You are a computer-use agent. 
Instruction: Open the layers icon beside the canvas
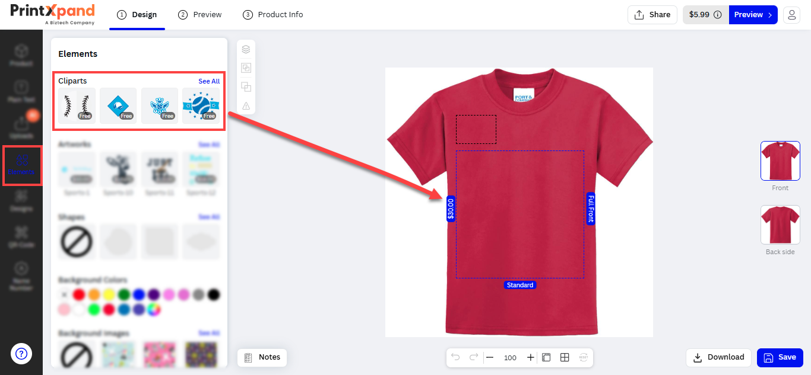(x=246, y=49)
